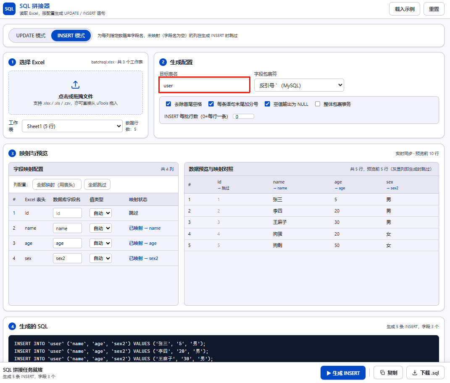Screen dimensions: 450x383
Task: Click the copy icon button 复制
Action: [x=382, y=373]
